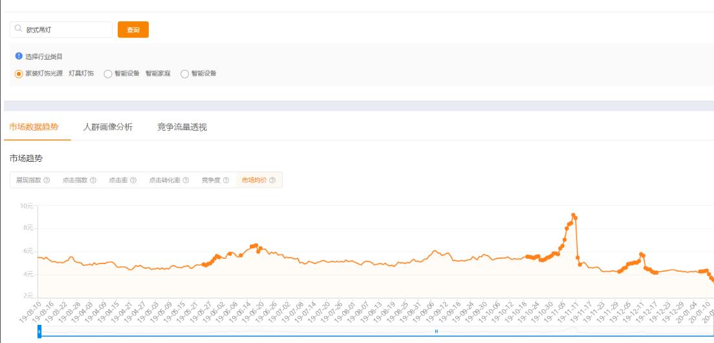
Task: Click the search field containing 欧式吊灯
Action: click(x=61, y=30)
